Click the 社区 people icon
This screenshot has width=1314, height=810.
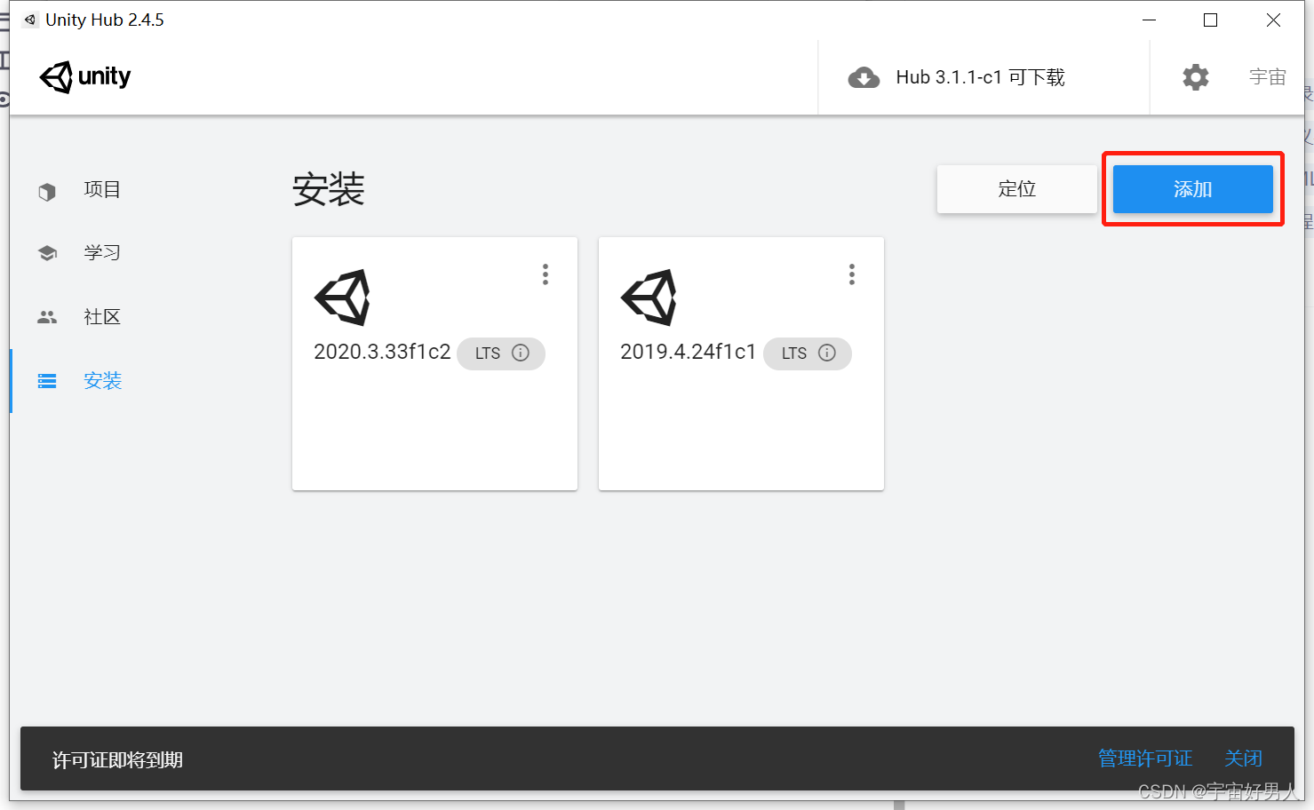click(47, 317)
